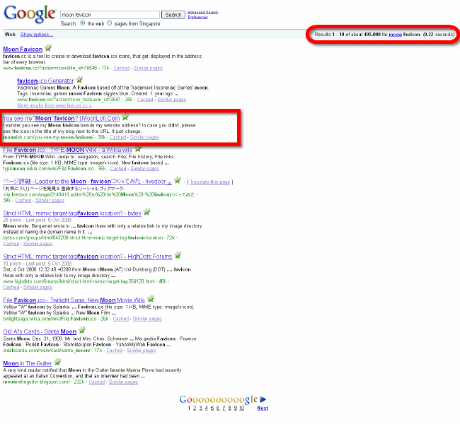Image resolution: width=460 pixels, height=424 pixels.
Task: Open Cached link for favicon.ico Generator result
Action: [145, 100]
